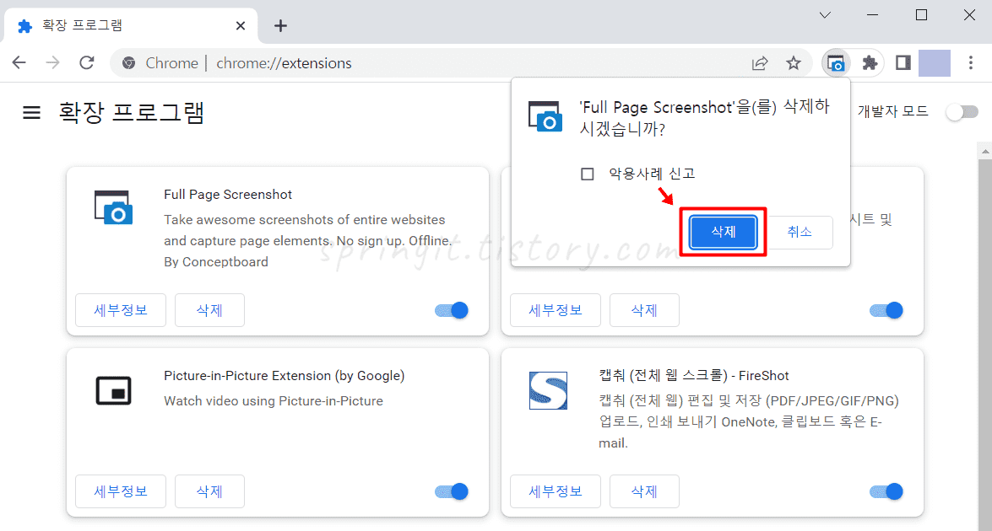Click the camera icon in the delete dialog
The image size is (992, 531).
(x=545, y=117)
